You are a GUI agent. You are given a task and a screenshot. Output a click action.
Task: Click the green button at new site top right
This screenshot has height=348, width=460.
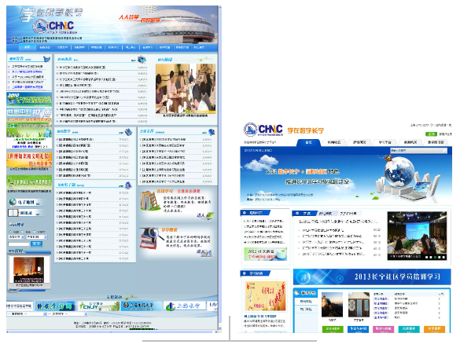click(431, 134)
